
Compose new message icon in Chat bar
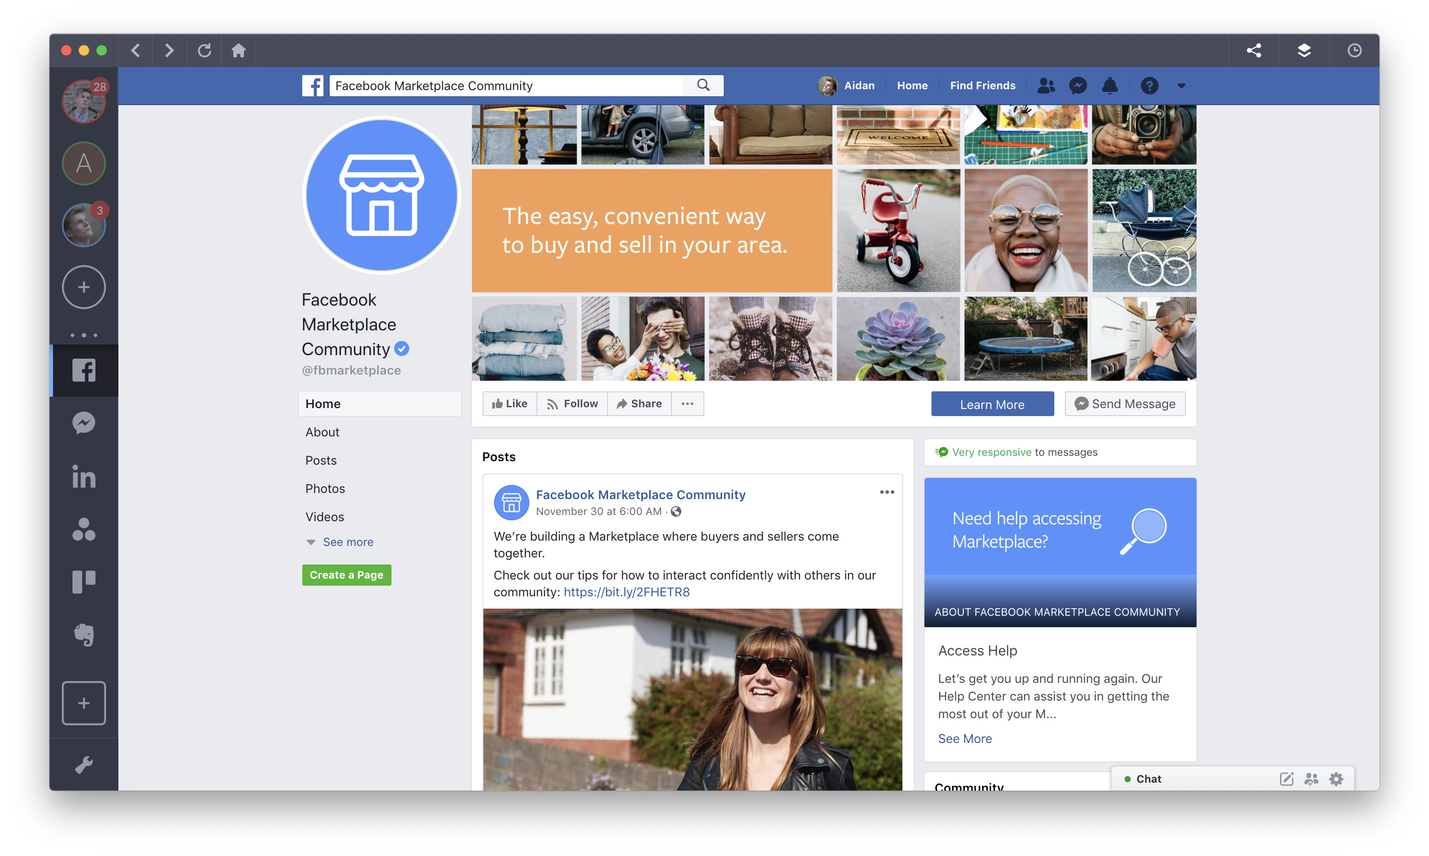pos(1287,779)
